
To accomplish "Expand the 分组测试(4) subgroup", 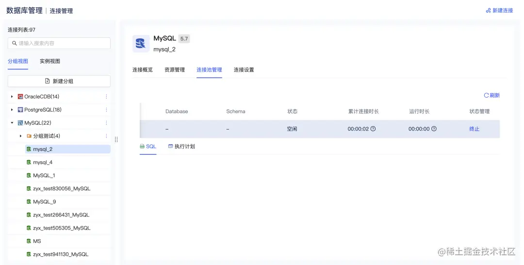I will coord(21,136).
